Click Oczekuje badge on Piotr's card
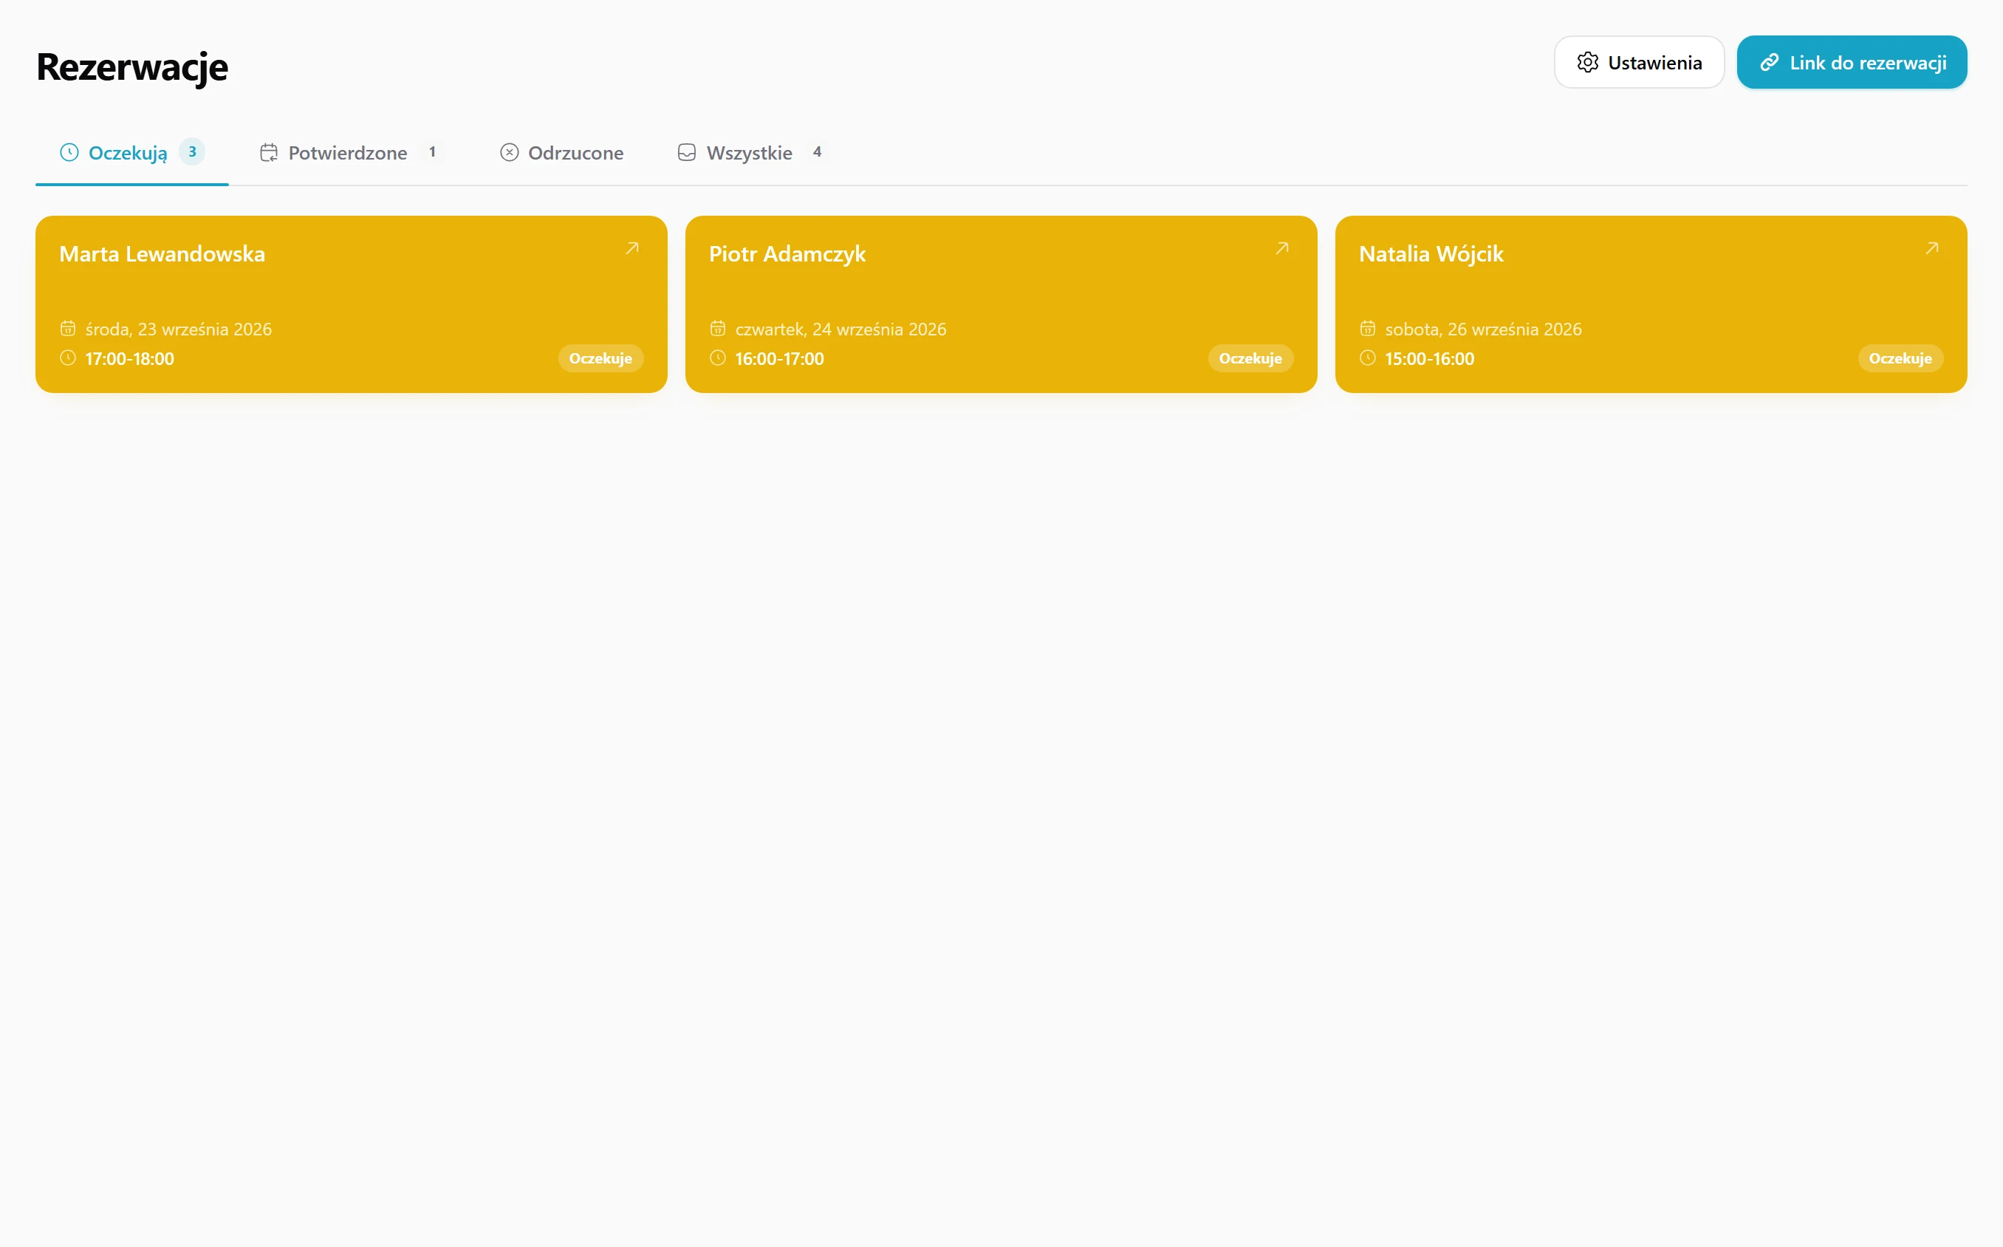2003x1247 pixels. coord(1250,359)
